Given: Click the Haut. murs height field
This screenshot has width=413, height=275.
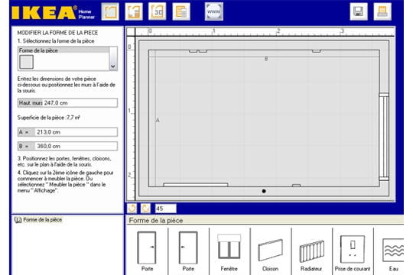Looking at the screenshot, I should pyautogui.click(x=68, y=103).
